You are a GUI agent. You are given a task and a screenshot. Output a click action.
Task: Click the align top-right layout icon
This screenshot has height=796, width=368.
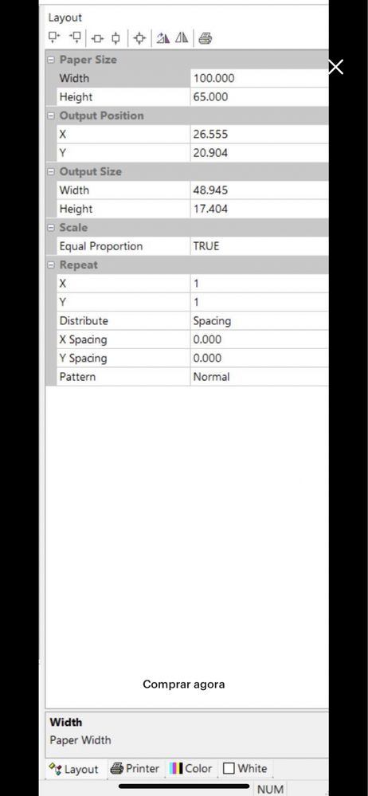[75, 38]
